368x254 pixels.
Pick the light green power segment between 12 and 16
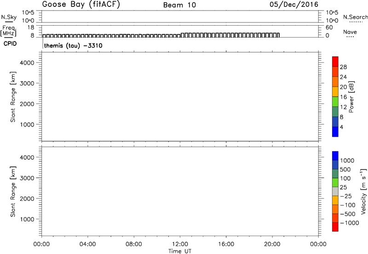[x=335, y=101]
